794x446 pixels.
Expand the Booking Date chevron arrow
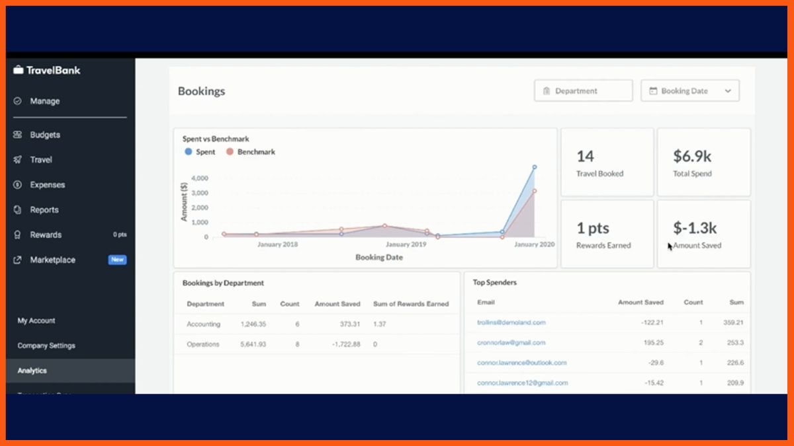tap(728, 91)
